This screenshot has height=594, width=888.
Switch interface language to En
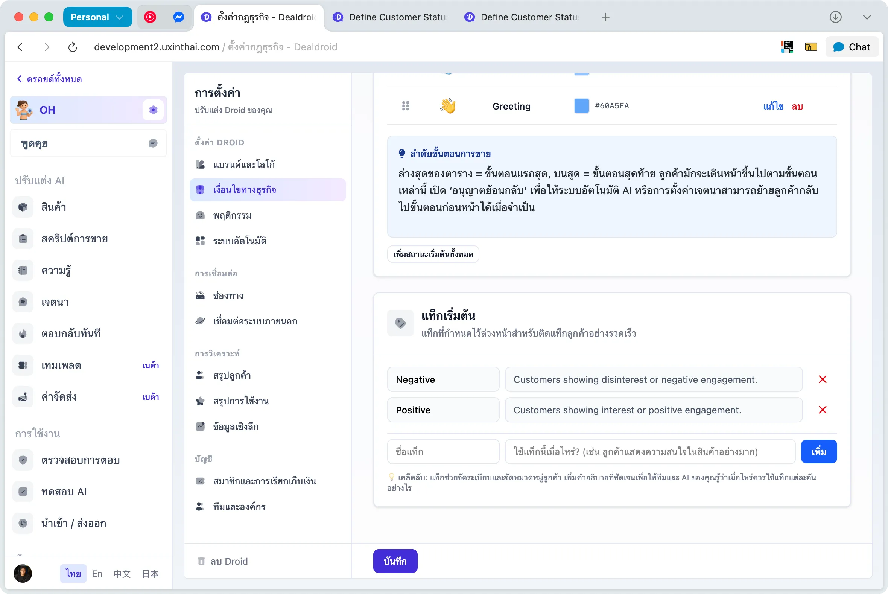pos(97,574)
